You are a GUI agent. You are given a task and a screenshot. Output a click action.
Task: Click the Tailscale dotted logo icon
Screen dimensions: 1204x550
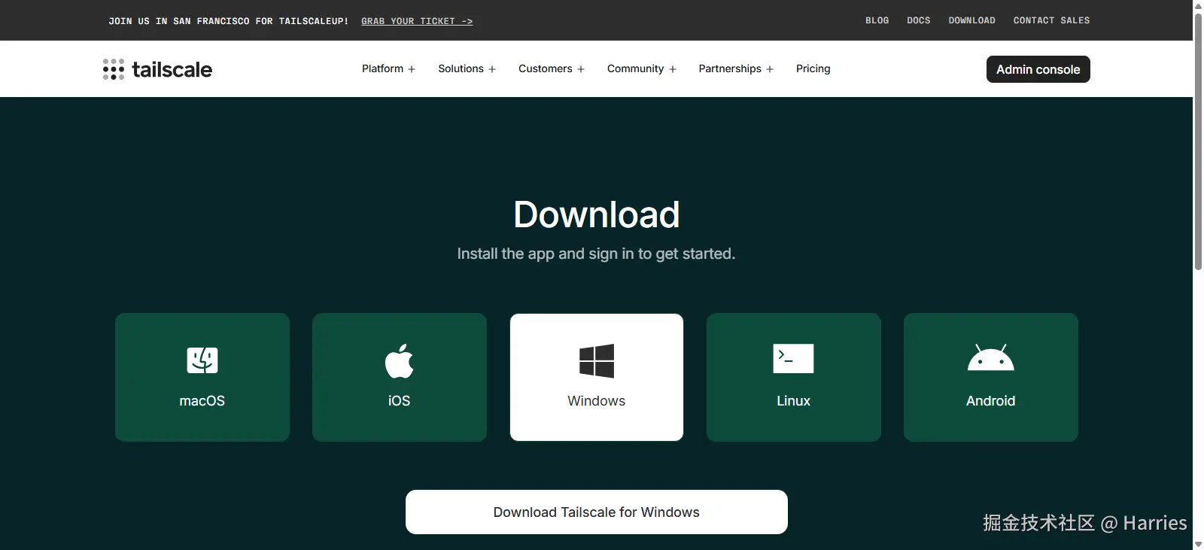[114, 69]
